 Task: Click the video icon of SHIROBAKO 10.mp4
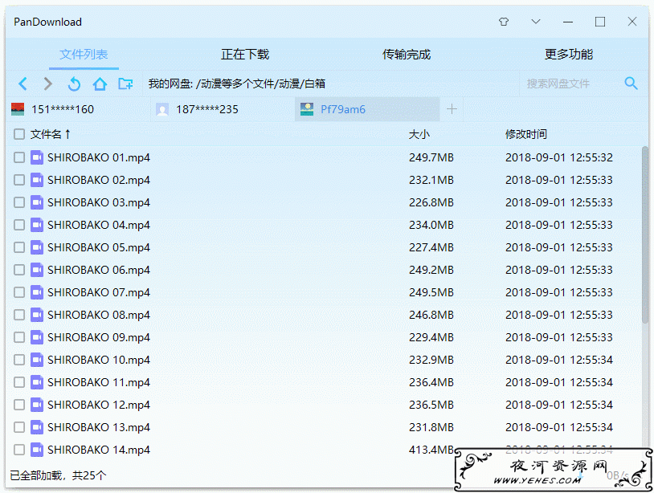pos(37,360)
